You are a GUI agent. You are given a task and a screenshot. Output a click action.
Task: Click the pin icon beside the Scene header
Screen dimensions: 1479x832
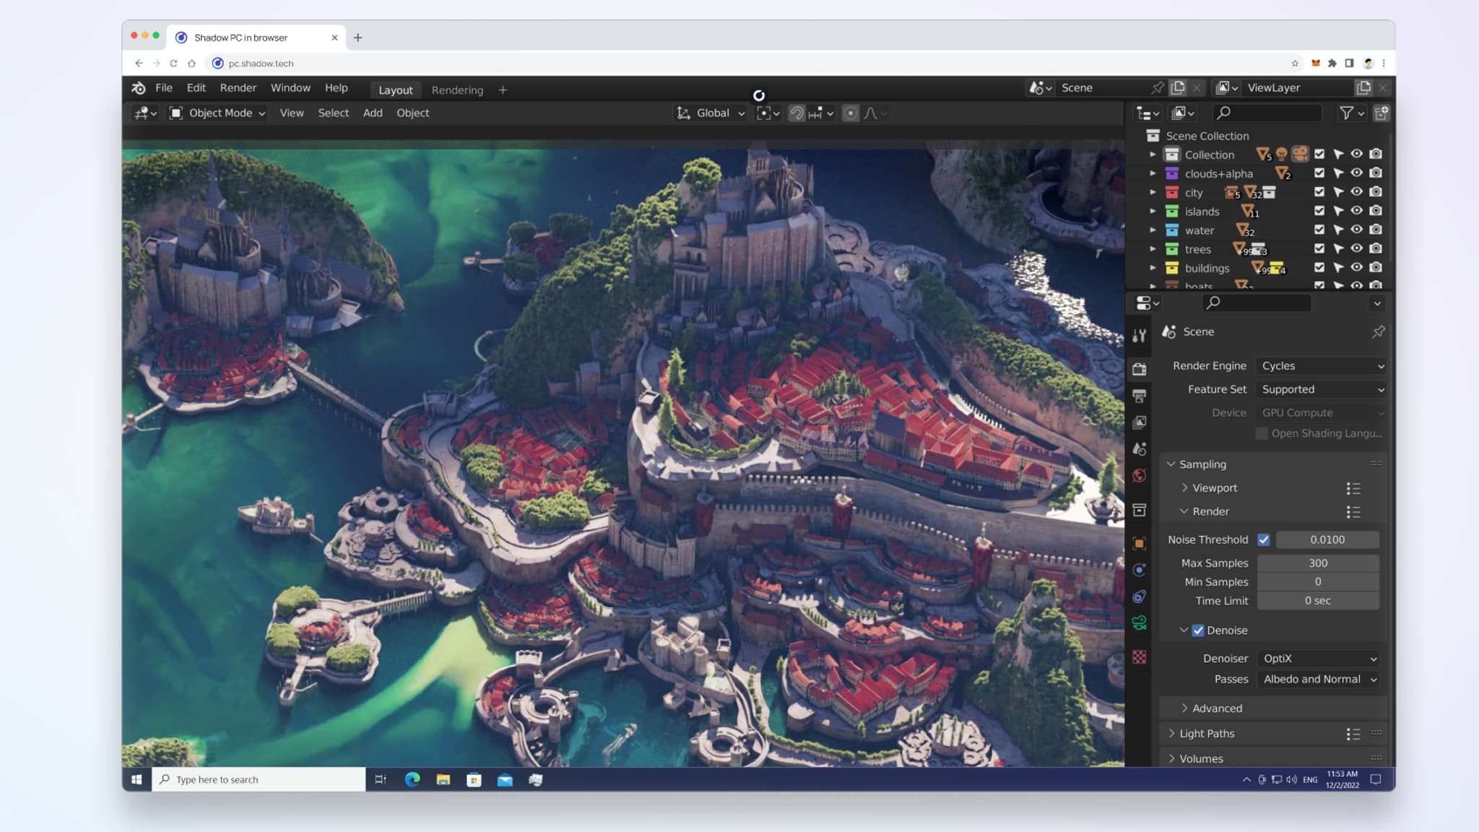coord(1378,331)
